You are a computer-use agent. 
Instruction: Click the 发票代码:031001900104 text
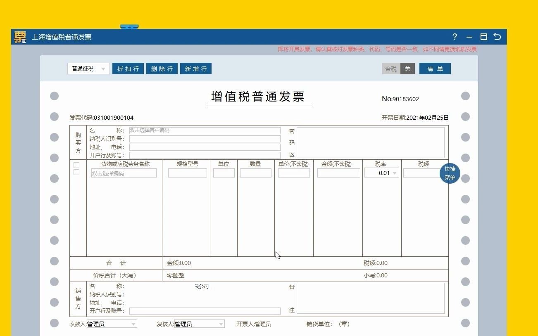(x=101, y=118)
